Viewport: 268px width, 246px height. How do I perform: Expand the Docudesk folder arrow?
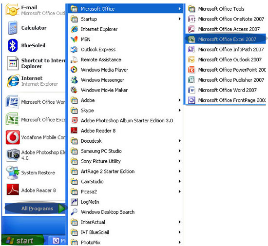179,141
